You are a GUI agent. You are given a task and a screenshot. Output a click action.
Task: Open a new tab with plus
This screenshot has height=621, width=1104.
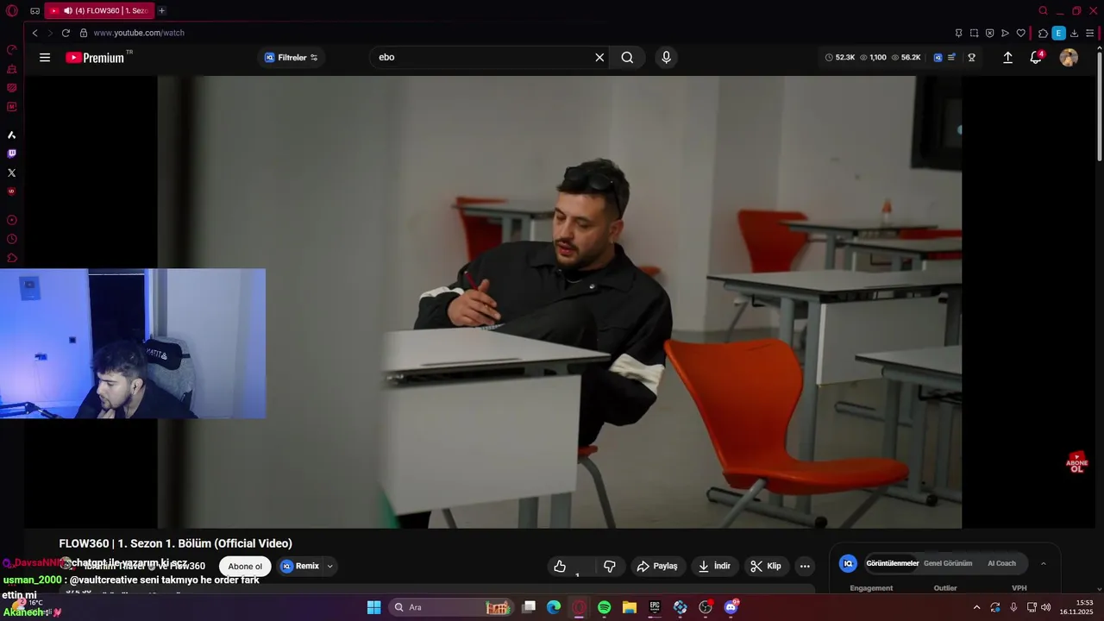point(161,10)
